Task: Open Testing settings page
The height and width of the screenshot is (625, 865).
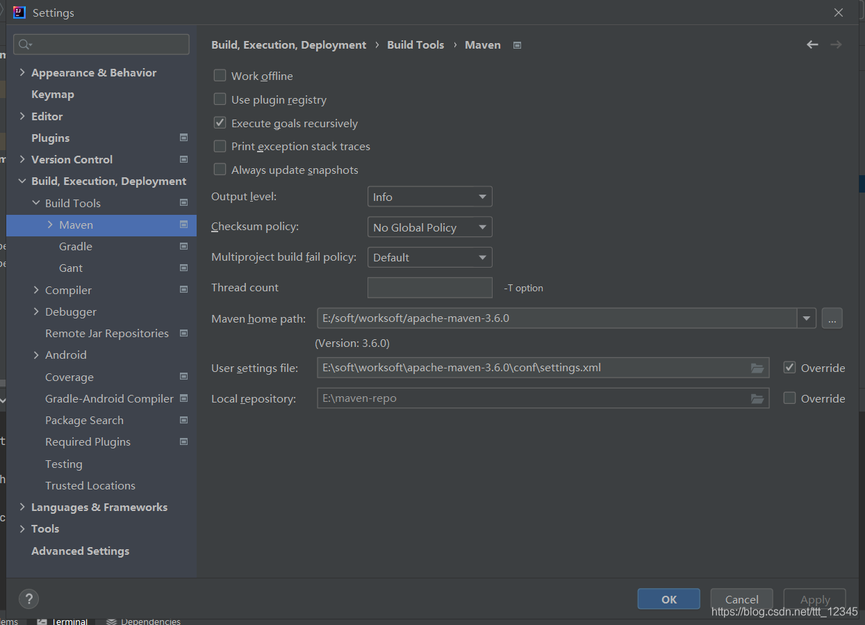Action: 64,464
